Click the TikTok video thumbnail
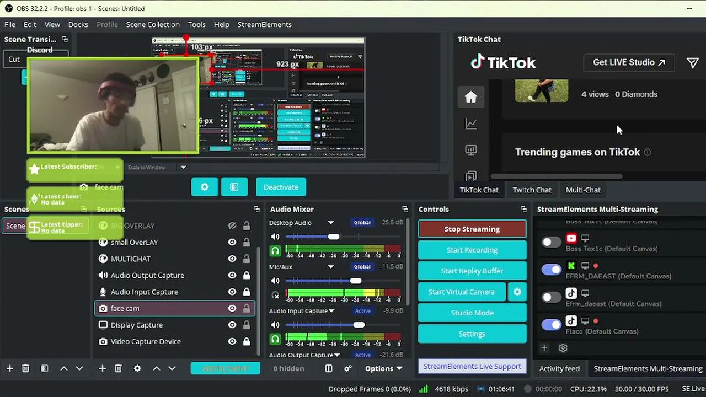Image resolution: width=706 pixels, height=397 pixels. tap(542, 91)
